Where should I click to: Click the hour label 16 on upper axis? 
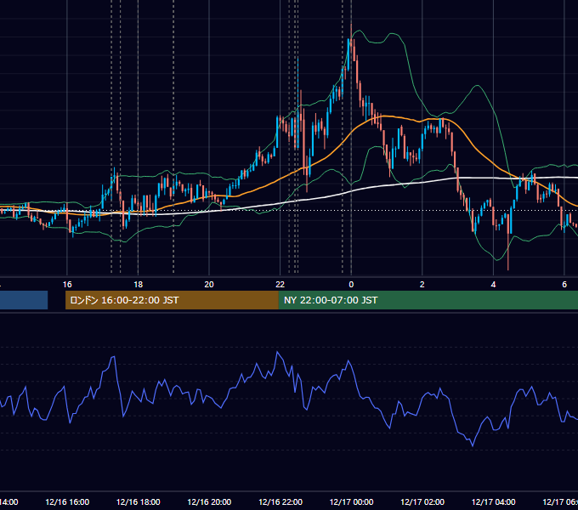click(67, 285)
